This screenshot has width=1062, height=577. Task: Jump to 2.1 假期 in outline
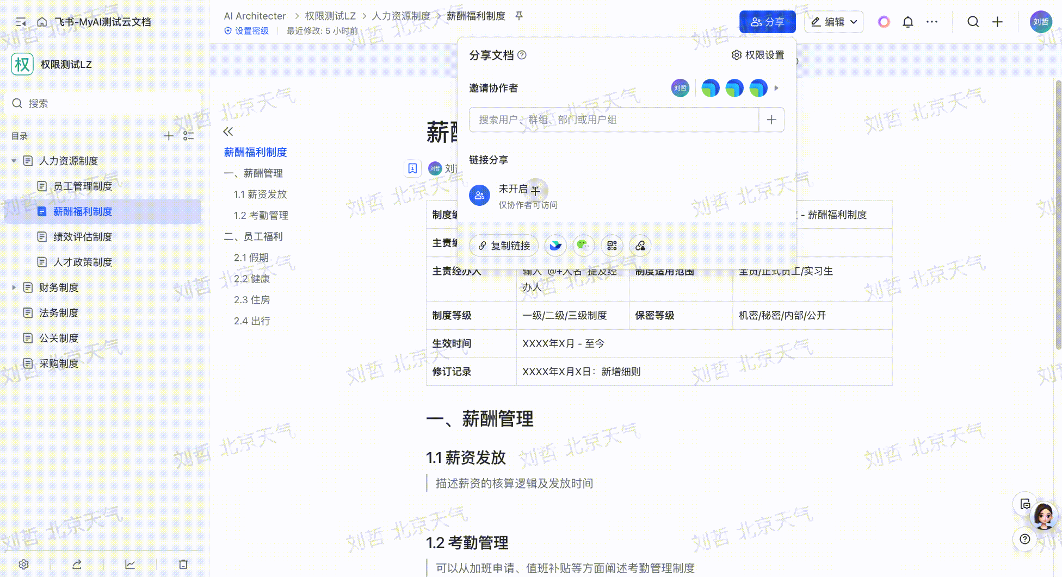(251, 258)
